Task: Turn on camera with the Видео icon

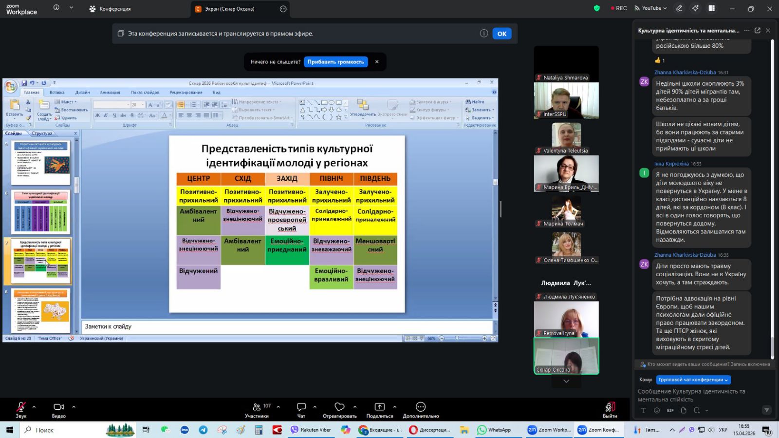Action: (58, 407)
